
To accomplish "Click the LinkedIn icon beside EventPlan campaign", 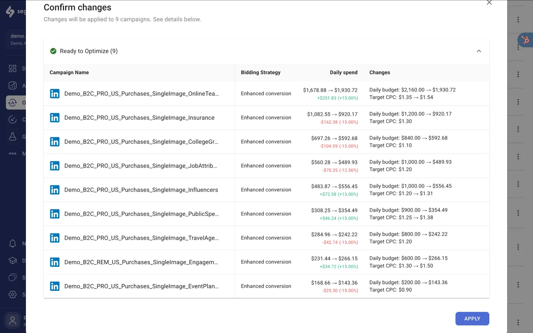I will [54, 286].
